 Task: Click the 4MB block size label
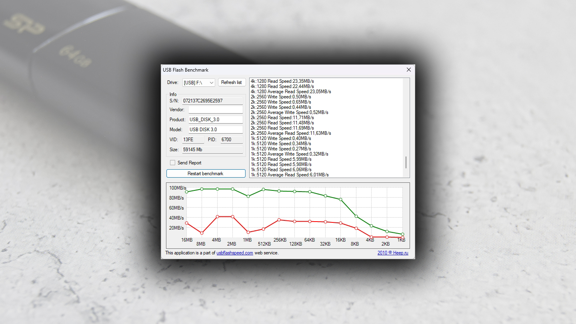pos(216,240)
